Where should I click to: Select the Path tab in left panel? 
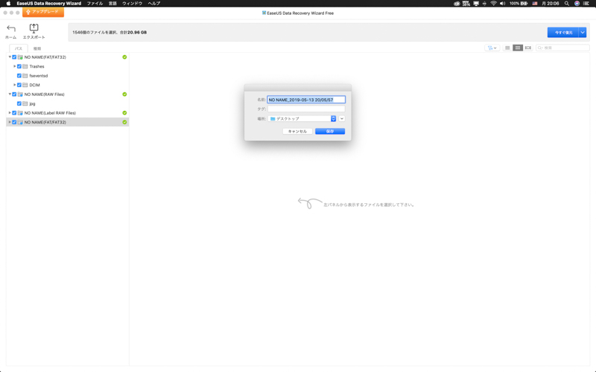point(18,48)
